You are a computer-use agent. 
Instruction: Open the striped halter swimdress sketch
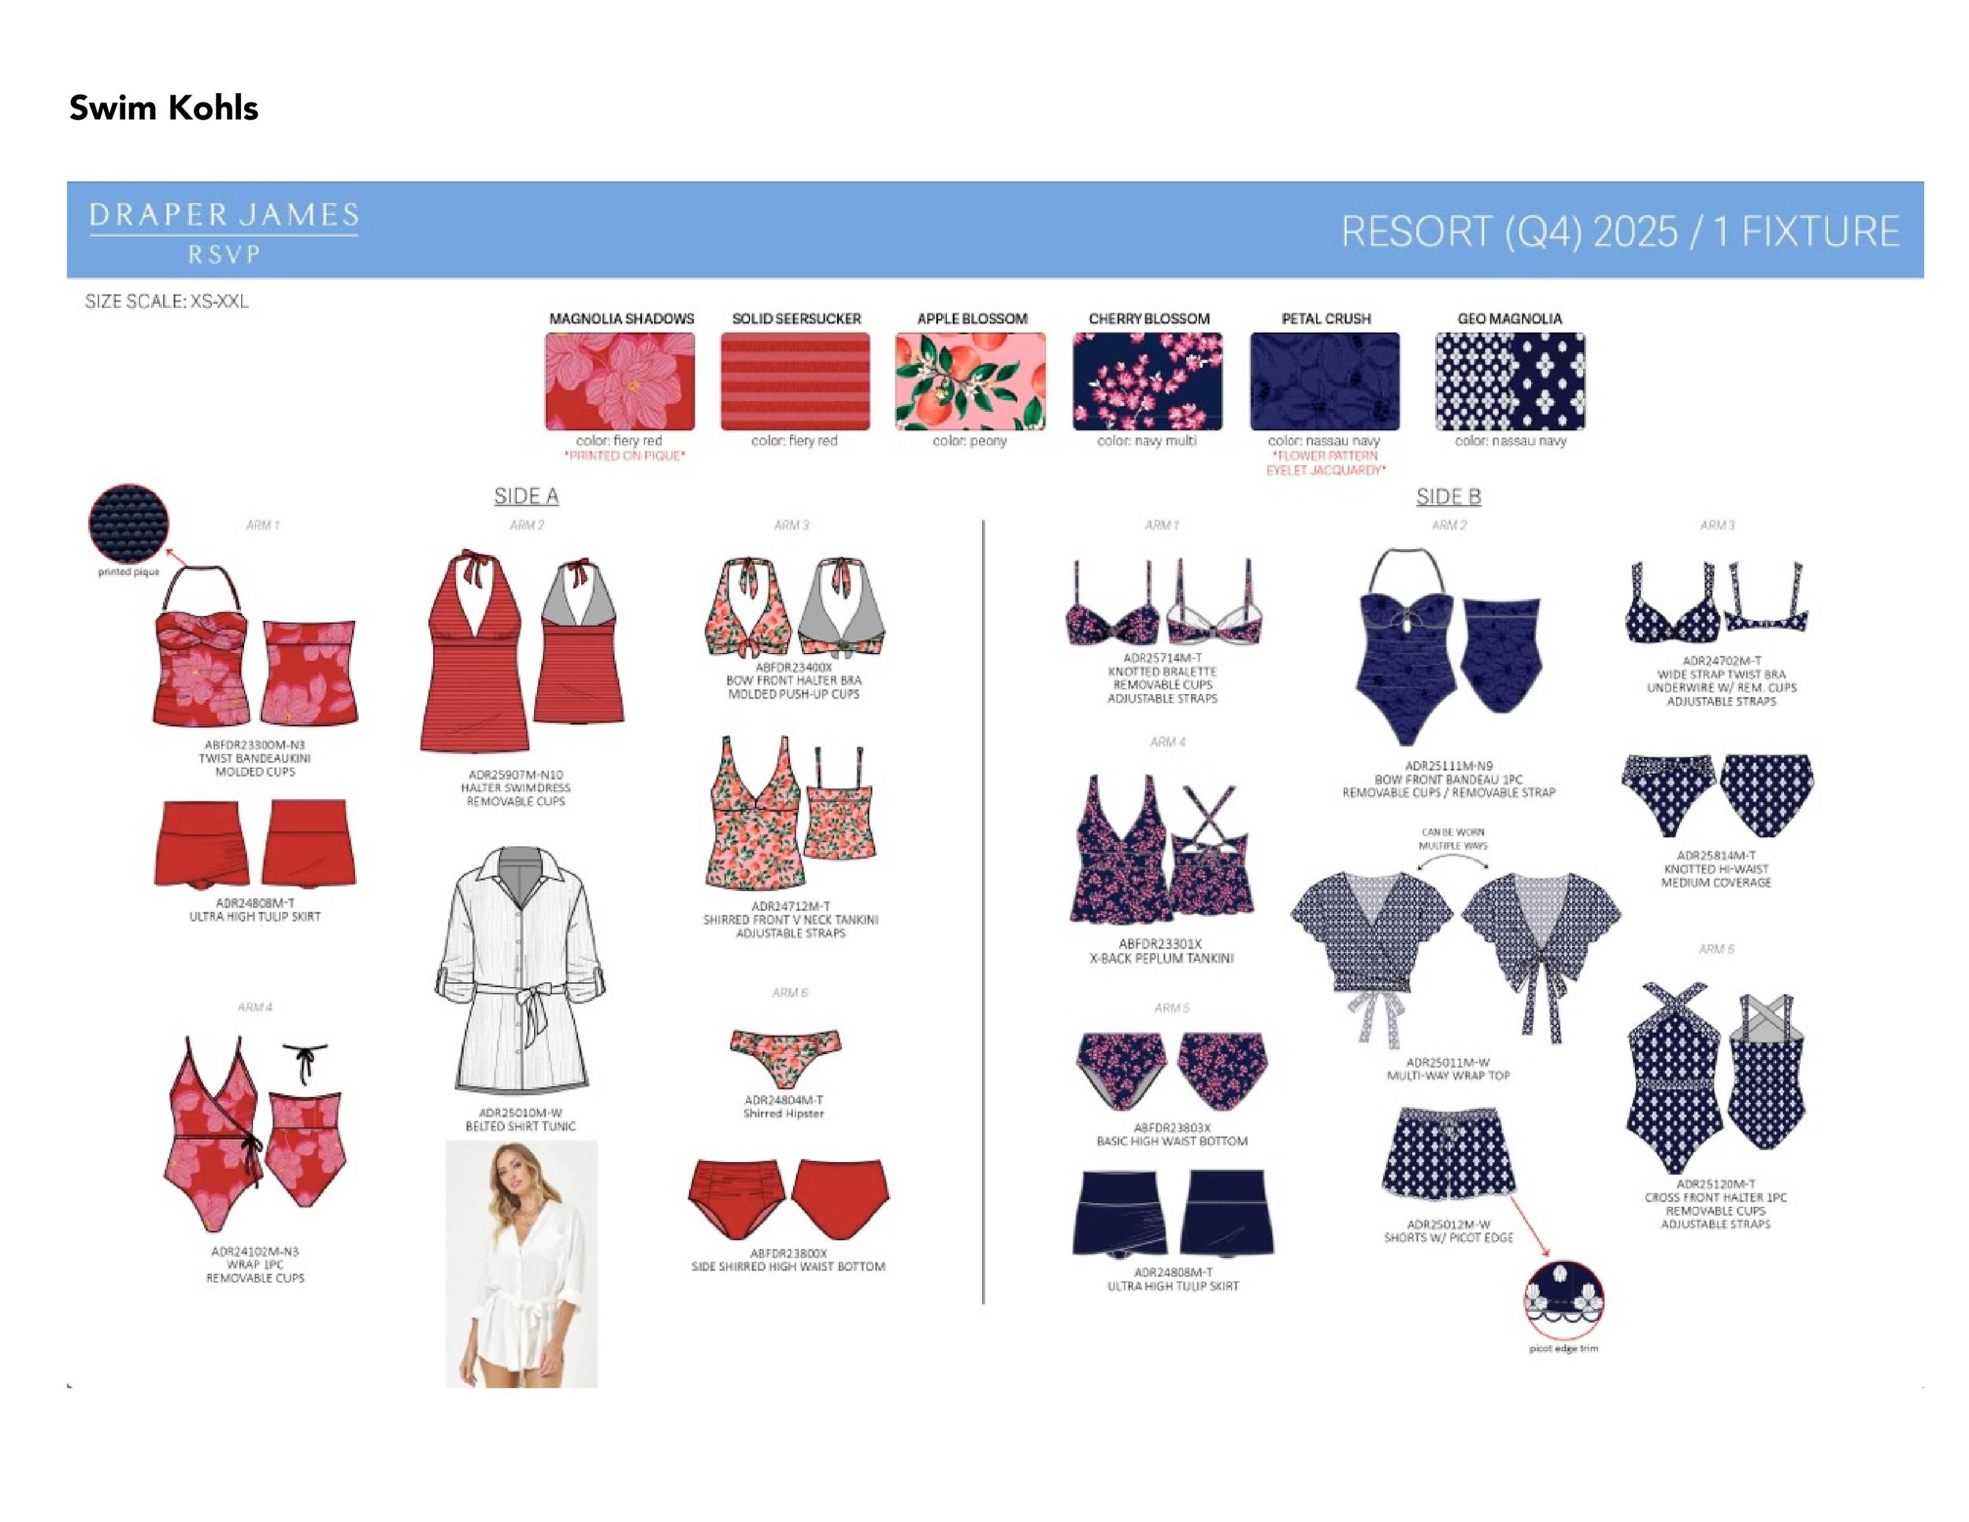(522, 651)
